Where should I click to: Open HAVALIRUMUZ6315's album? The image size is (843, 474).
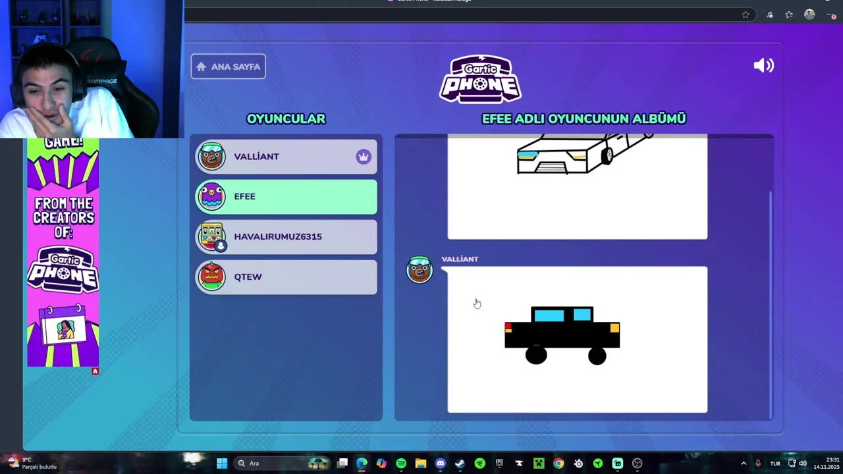286,236
